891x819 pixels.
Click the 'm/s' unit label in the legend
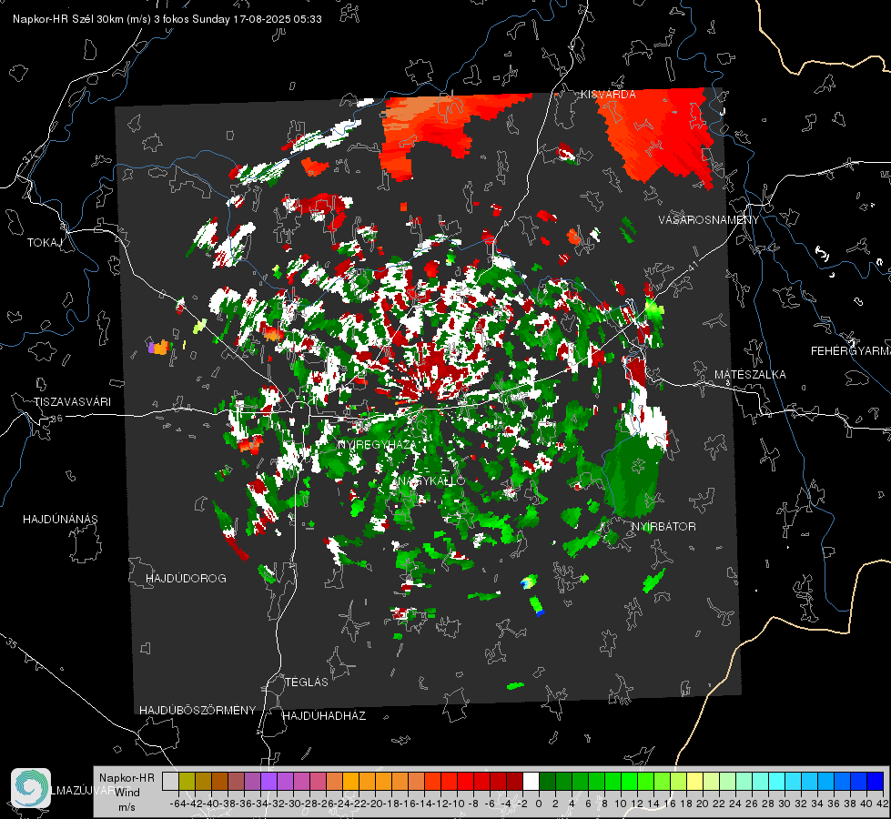(127, 807)
